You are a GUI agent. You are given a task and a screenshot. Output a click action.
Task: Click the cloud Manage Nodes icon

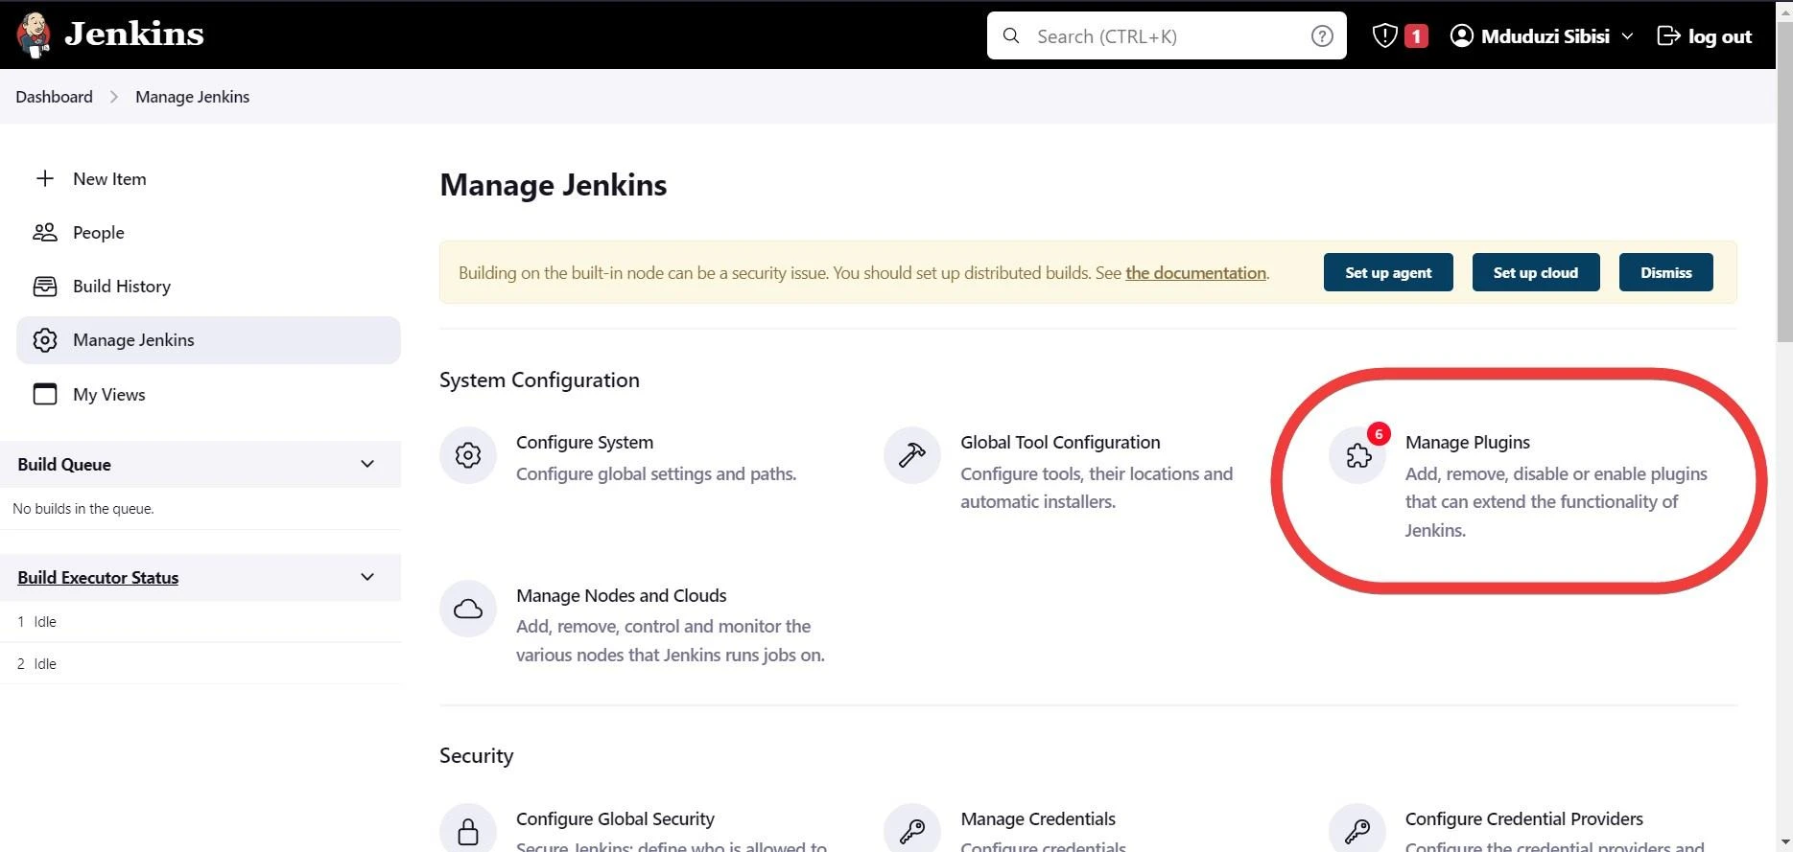pos(468,609)
